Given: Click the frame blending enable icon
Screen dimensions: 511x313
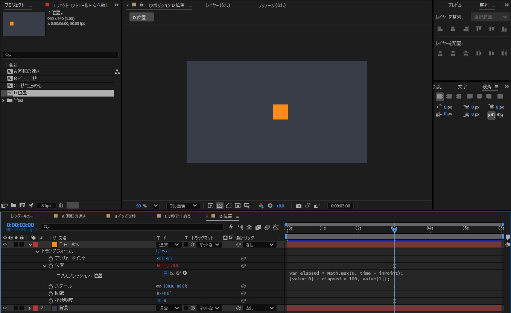Looking at the screenshot, I should [x=258, y=227].
